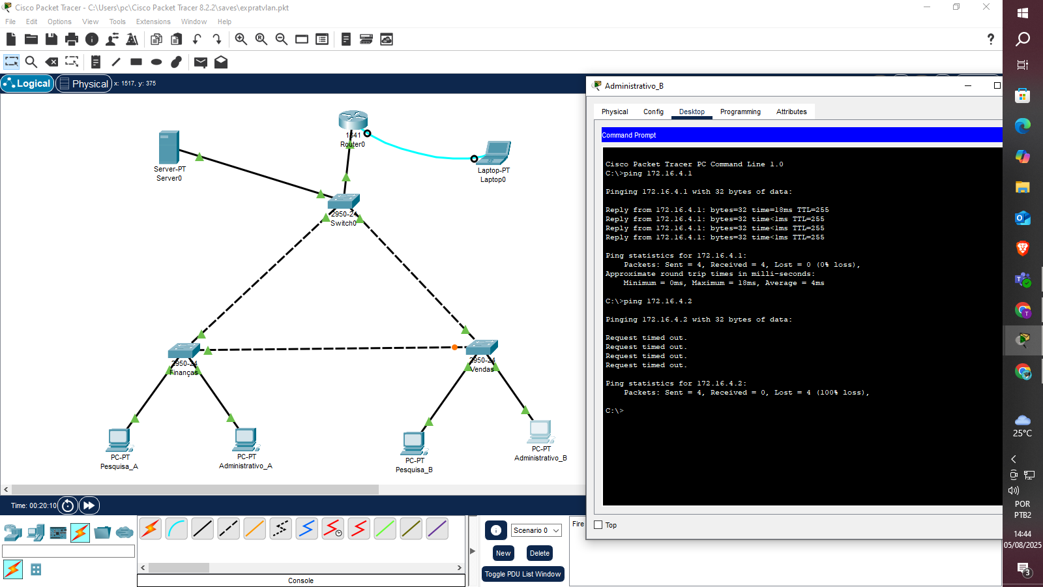The image size is (1043, 587).
Task: Reset zoom with the R magnifier icon
Action: [x=261, y=39]
